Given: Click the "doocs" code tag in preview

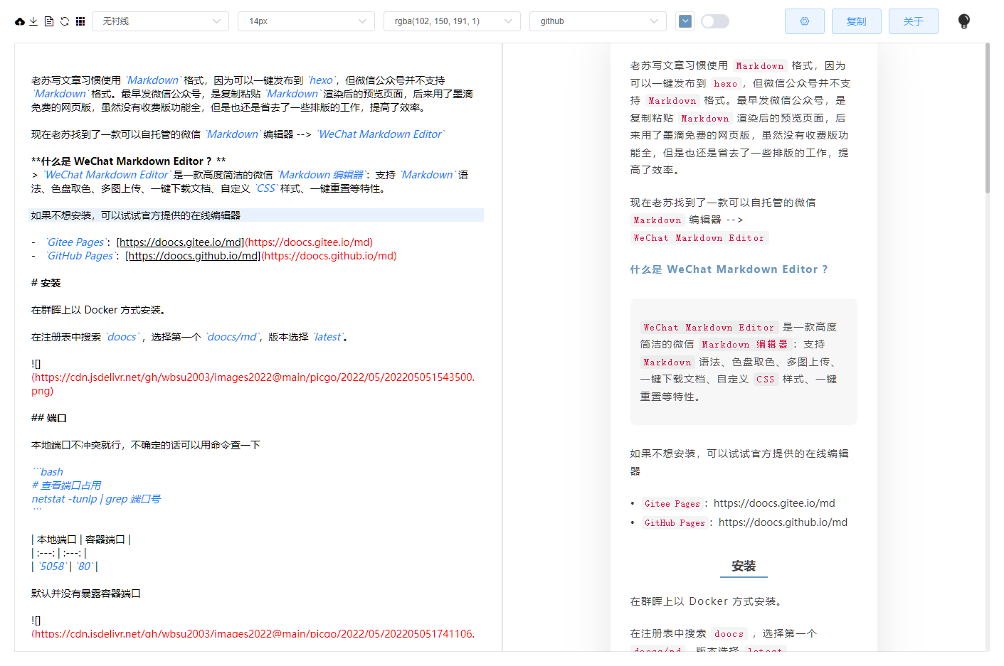Looking at the screenshot, I should pos(729,634).
